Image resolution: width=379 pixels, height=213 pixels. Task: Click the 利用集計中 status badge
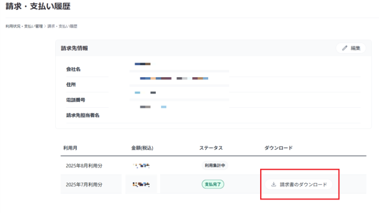[216, 165]
